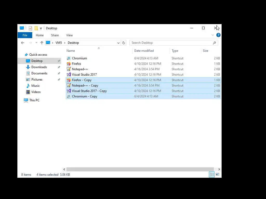
Task: Click the horizontal scrollbar thumb
Action: (140, 169)
